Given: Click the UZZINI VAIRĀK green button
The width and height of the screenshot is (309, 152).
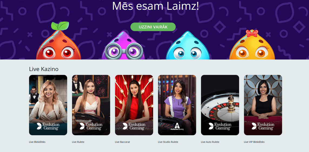Looking at the screenshot, I should pos(153,27).
